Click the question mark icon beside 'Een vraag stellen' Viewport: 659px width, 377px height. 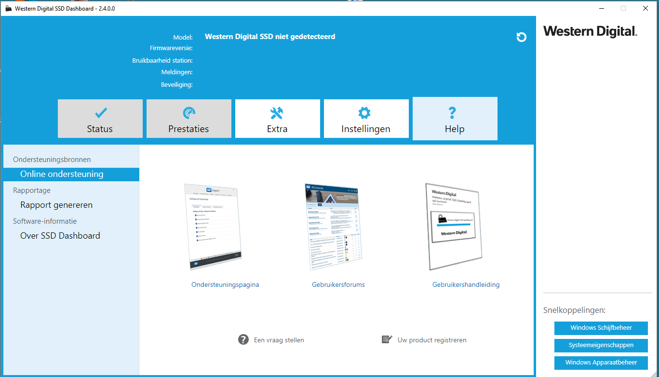click(x=243, y=339)
